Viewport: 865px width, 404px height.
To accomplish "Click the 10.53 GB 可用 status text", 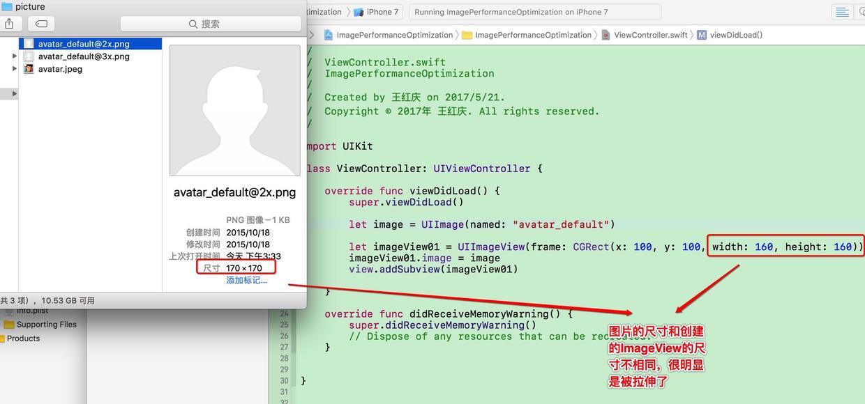I will 68,301.
